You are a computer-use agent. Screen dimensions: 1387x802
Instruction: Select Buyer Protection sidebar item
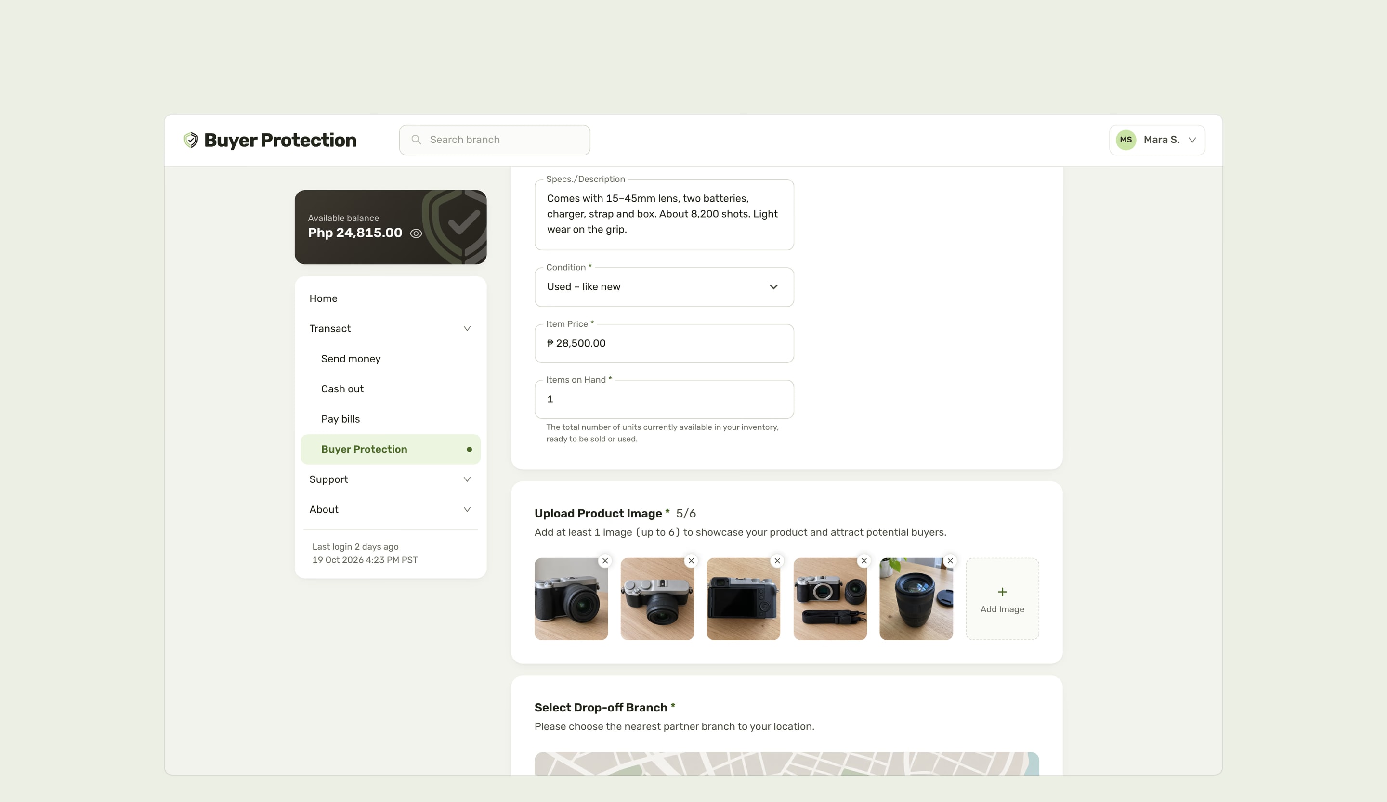tap(390, 450)
